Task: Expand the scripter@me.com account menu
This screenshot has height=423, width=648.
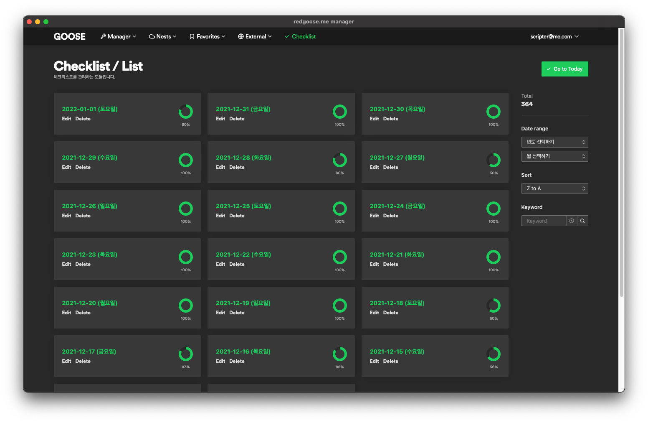Action: coord(554,37)
